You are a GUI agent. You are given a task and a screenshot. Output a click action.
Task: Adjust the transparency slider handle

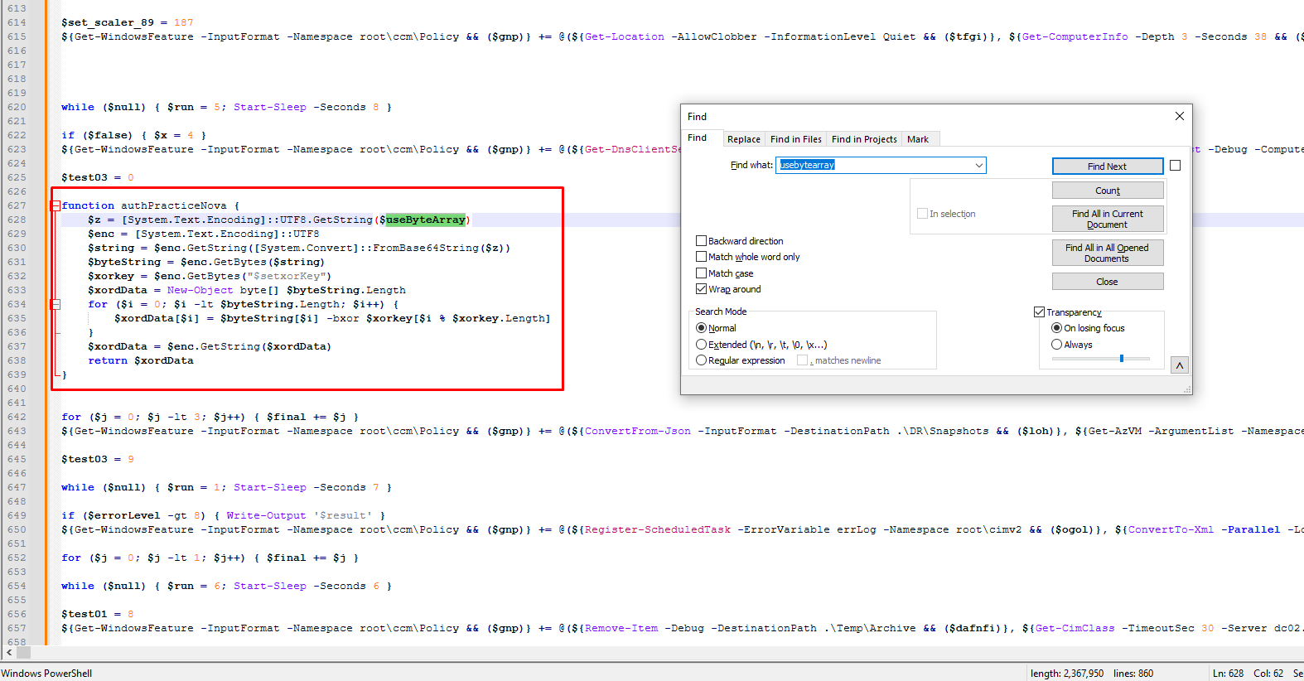(1122, 359)
